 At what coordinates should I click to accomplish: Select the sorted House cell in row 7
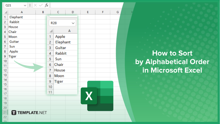[65, 70]
